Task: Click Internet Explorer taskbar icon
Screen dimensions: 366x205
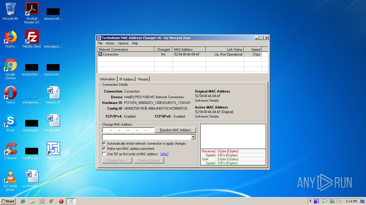Action: point(23,201)
